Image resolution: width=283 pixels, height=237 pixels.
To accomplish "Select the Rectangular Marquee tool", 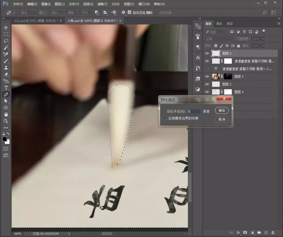I will click(6, 34).
